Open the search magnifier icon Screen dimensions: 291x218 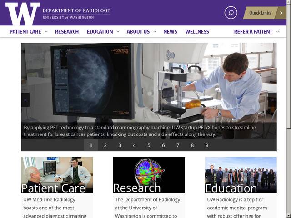[x=231, y=13]
